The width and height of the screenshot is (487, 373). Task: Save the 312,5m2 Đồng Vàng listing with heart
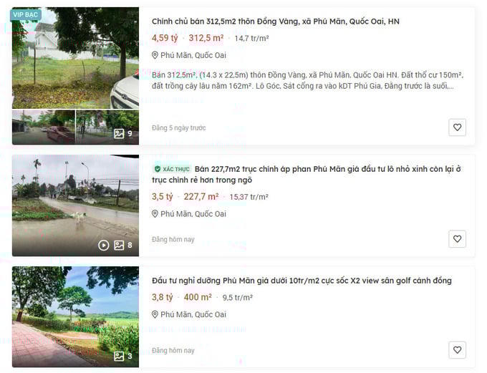(457, 127)
